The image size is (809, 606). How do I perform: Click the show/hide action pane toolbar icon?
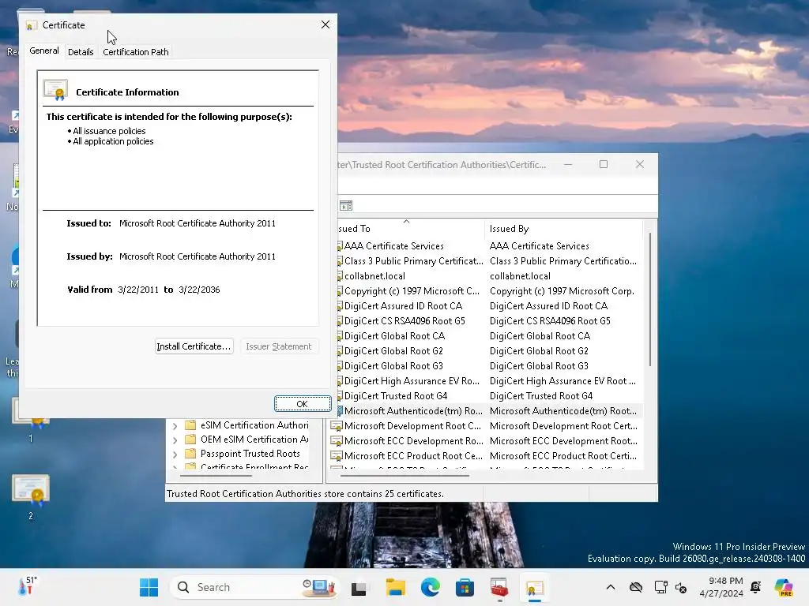[346, 206]
